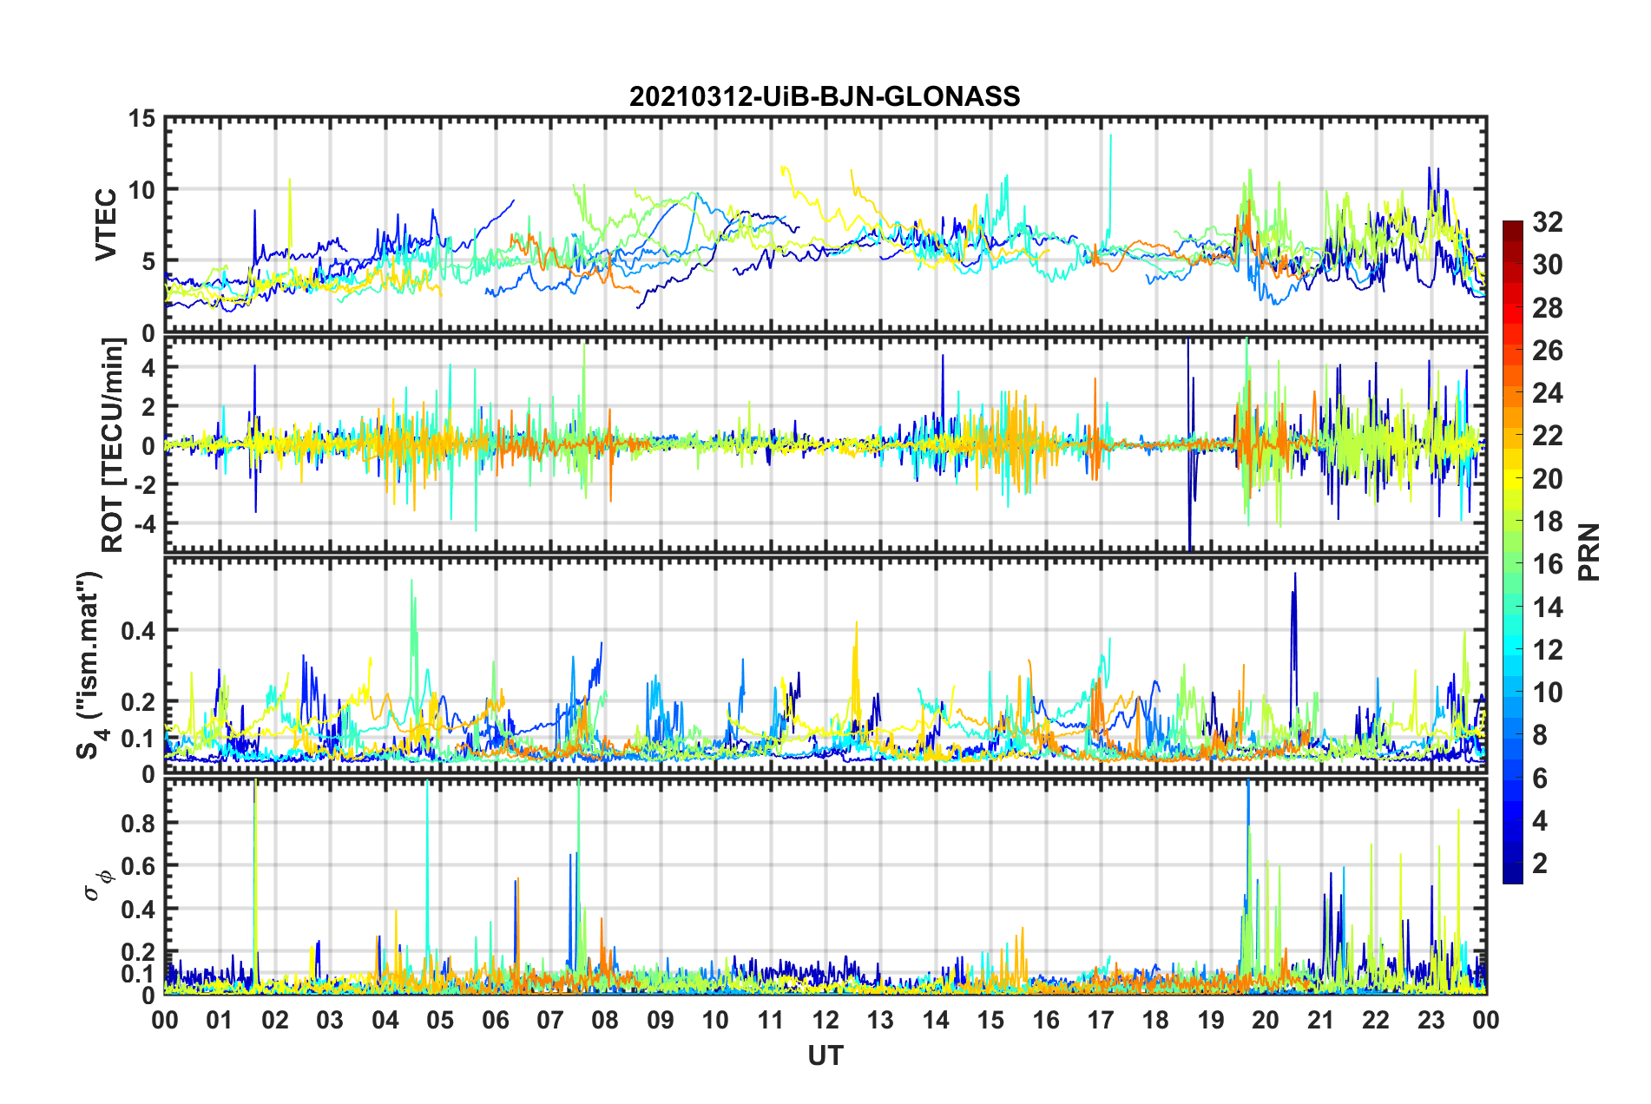Click colorbar tick label 8
The width and height of the screenshot is (1651, 1104).
point(1540,735)
